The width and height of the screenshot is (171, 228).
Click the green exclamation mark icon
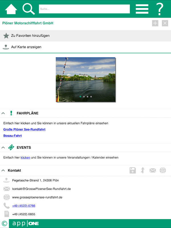(x=11, y=113)
